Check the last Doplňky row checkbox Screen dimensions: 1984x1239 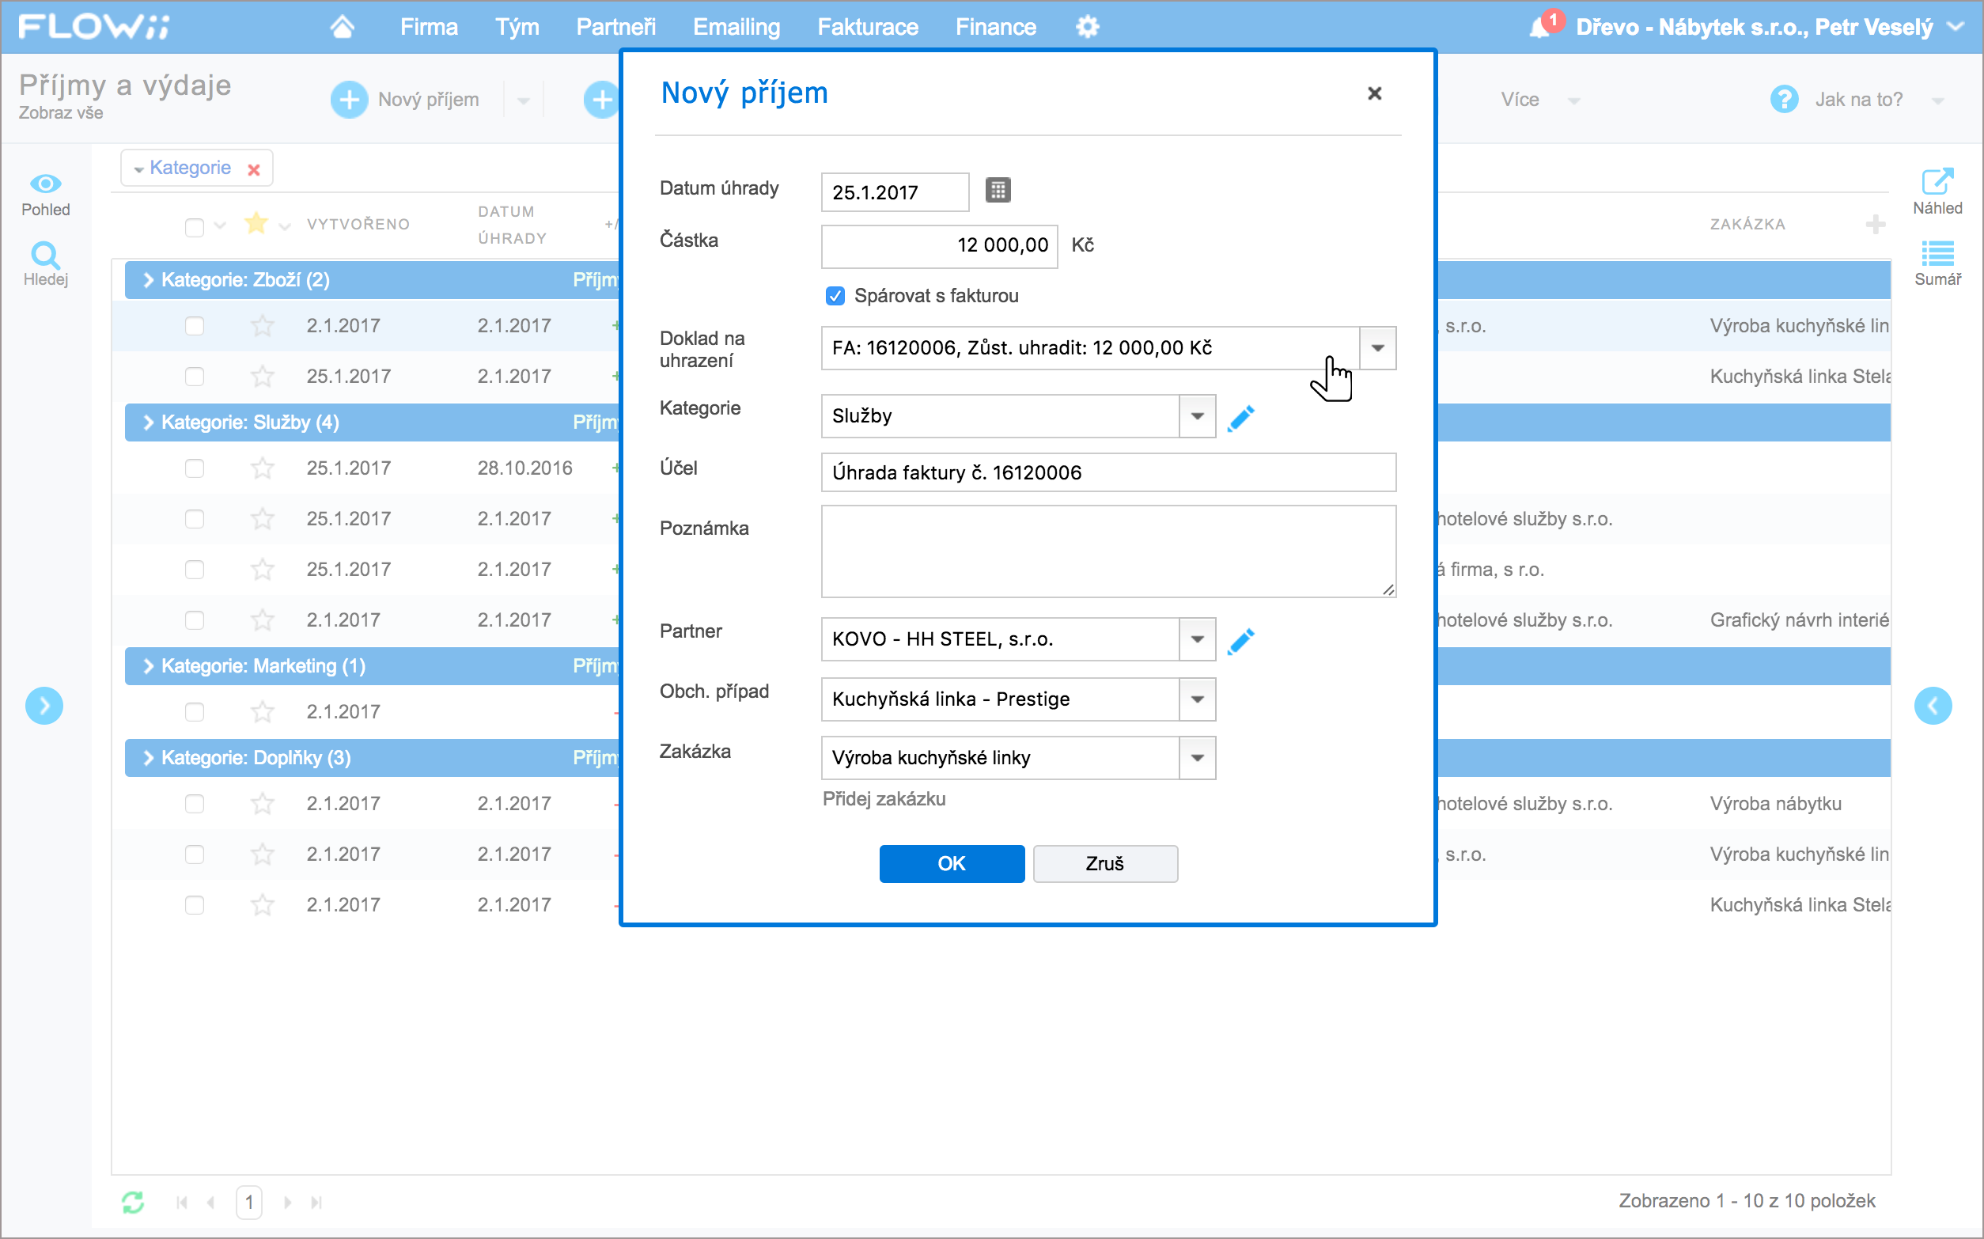click(x=194, y=905)
